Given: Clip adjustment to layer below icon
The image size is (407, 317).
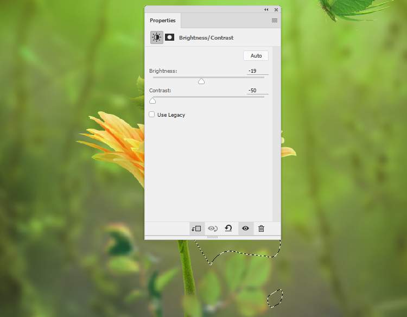Looking at the screenshot, I should tap(197, 229).
